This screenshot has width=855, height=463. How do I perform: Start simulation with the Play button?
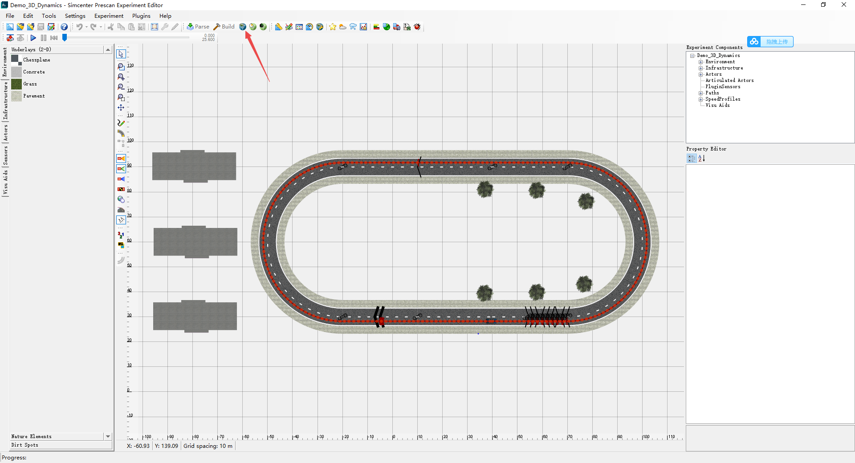pyautogui.click(x=33, y=38)
